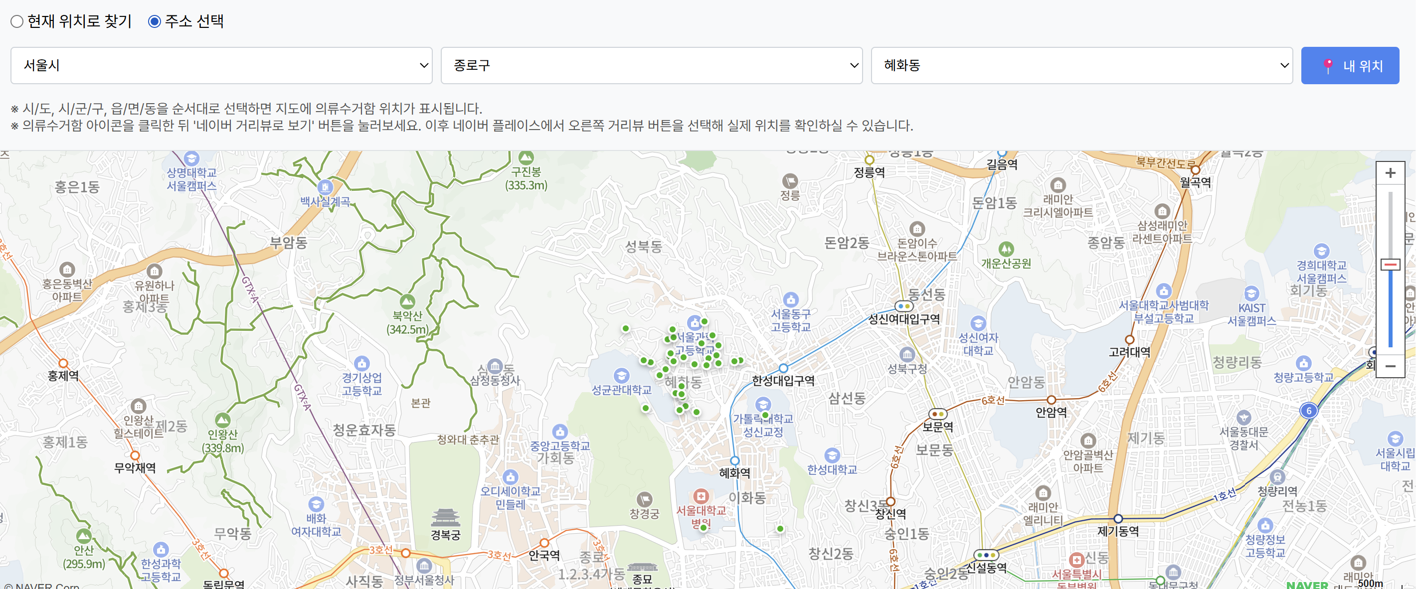Click the 월곡역 station label
The width and height of the screenshot is (1416, 589).
1196,182
